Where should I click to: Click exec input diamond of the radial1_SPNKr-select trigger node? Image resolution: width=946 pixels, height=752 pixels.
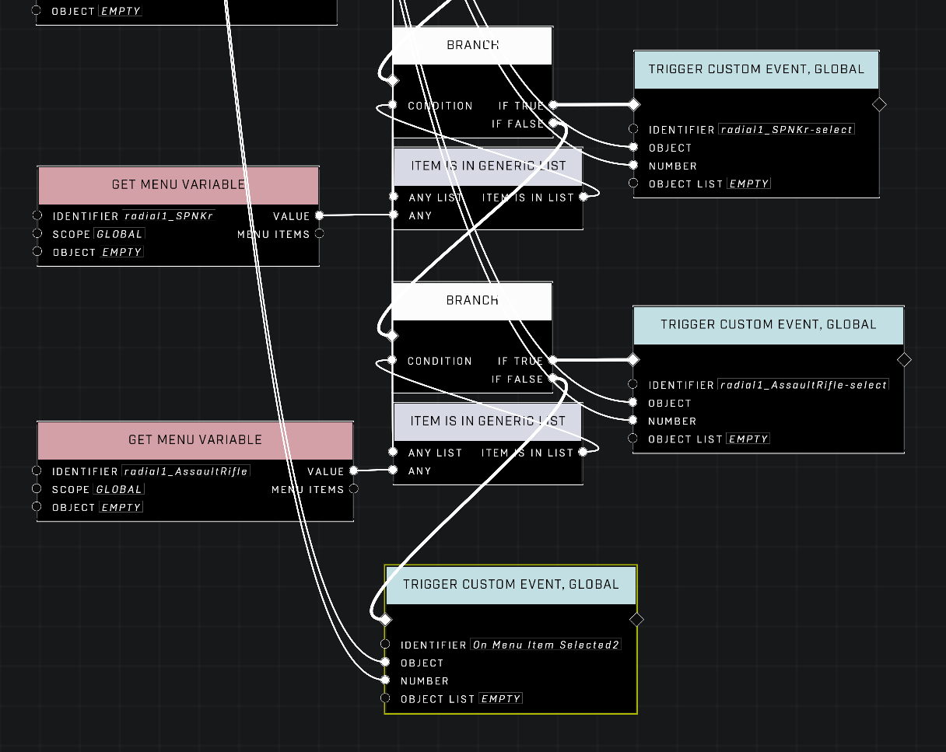click(x=634, y=104)
